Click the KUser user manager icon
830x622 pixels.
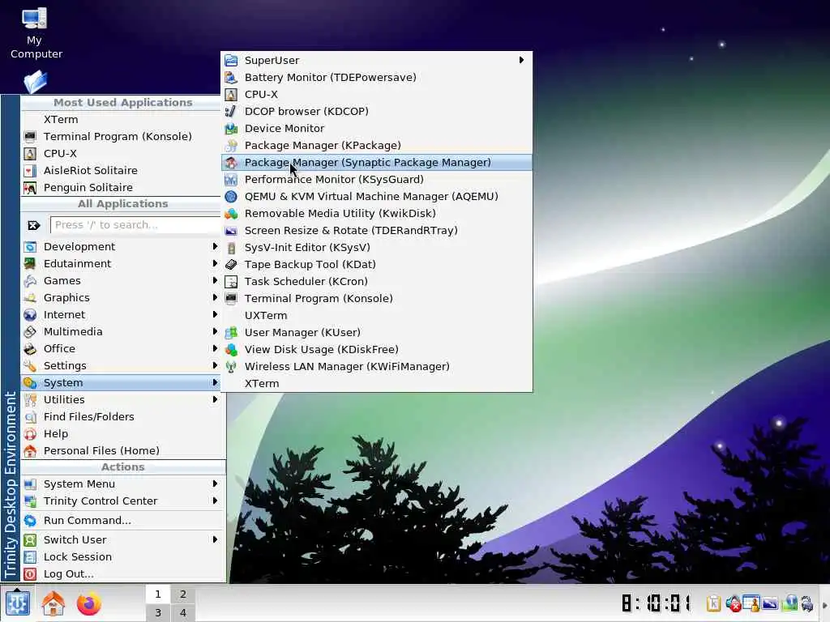231,333
